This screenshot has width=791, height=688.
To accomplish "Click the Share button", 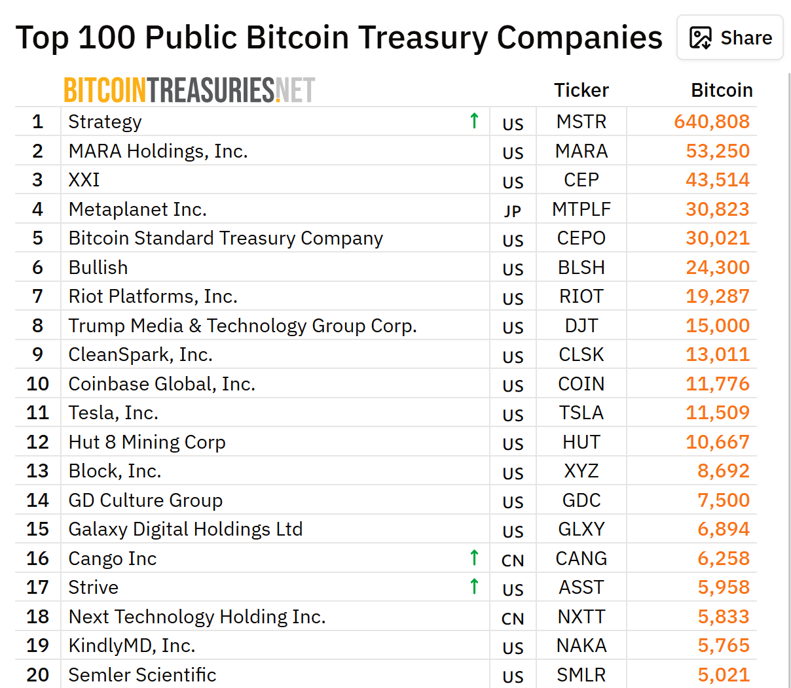I will pyautogui.click(x=729, y=37).
